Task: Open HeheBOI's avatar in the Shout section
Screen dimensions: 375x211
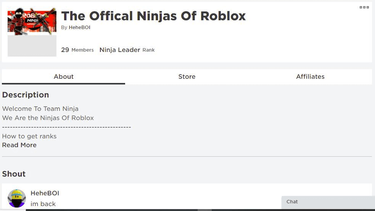Action: pyautogui.click(x=16, y=198)
